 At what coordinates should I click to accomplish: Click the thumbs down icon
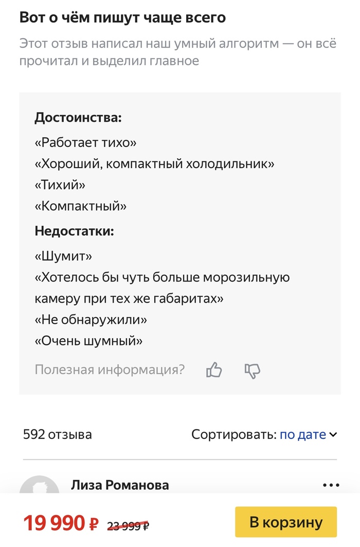[253, 370]
